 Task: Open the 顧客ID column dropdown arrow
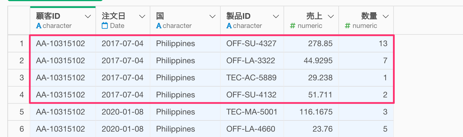coord(88,17)
